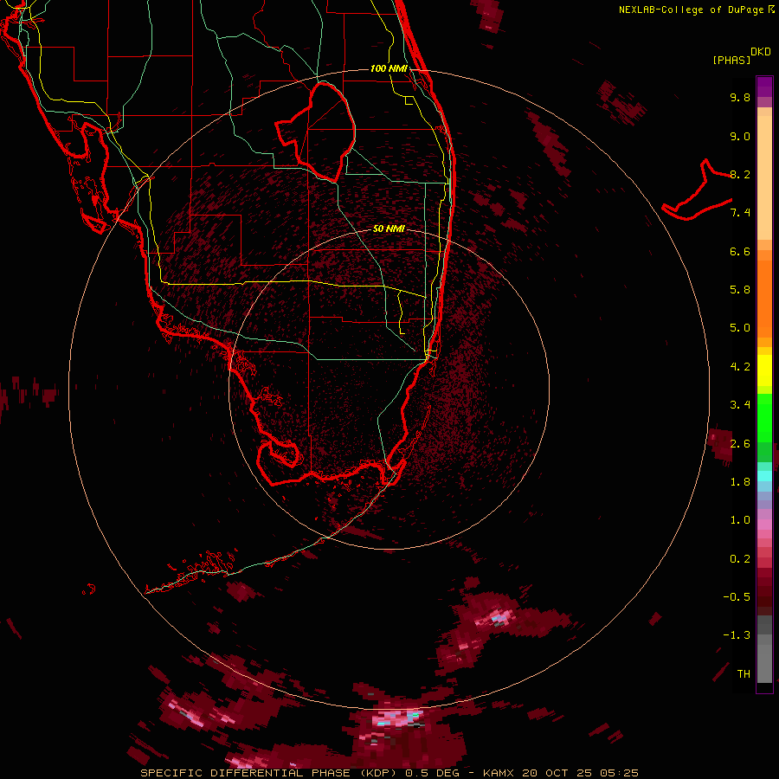Click the -0.5 value on the color scale
The height and width of the screenshot is (779, 779).
pos(737,597)
